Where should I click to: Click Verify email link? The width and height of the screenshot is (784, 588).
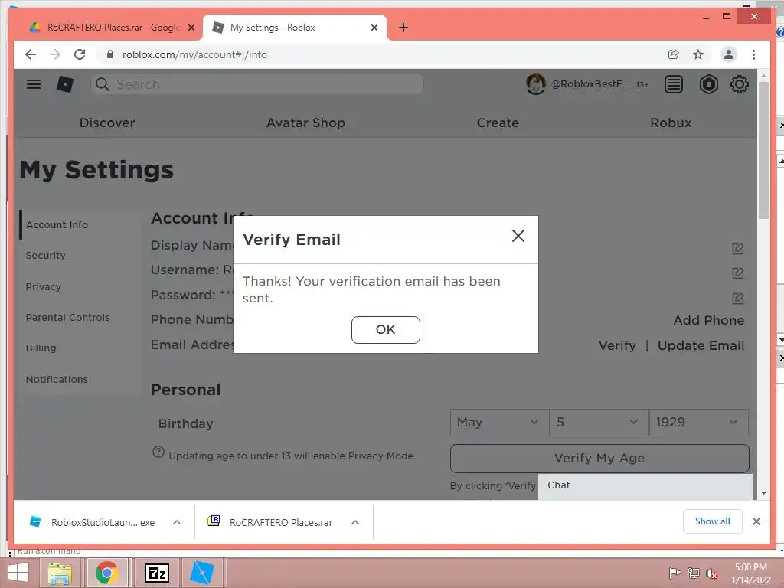point(617,345)
